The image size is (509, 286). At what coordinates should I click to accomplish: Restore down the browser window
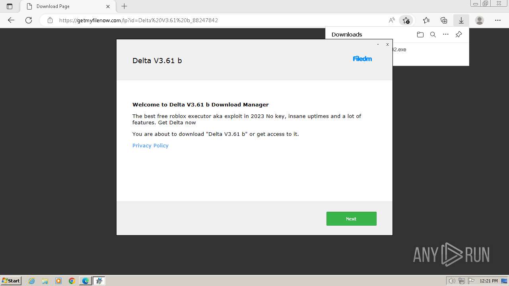[x=485, y=4]
